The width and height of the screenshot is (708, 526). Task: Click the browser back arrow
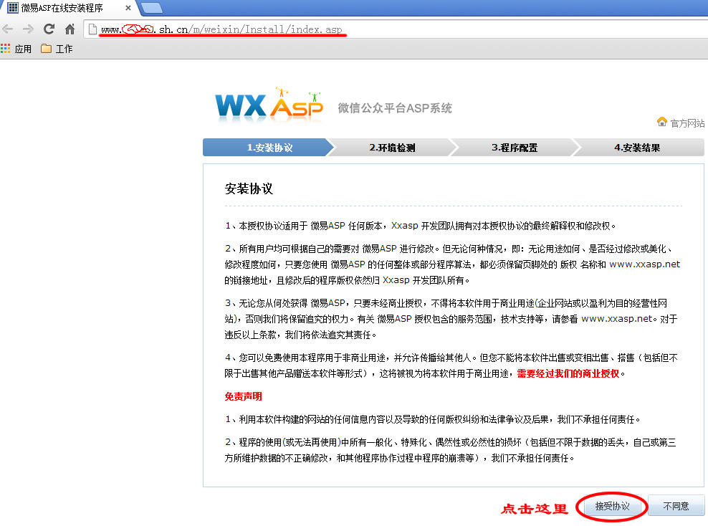pyautogui.click(x=8, y=30)
